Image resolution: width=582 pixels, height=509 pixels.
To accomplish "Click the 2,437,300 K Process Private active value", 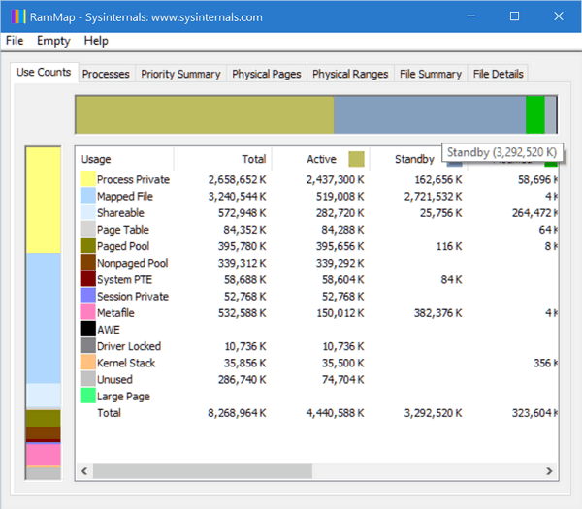I will click(336, 180).
